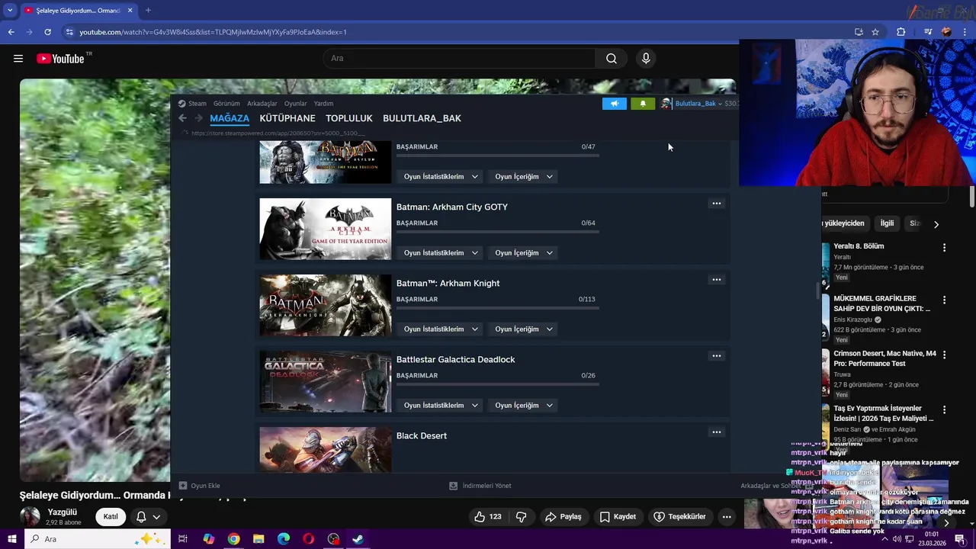Activate YouTube voice search microphone

(646, 59)
